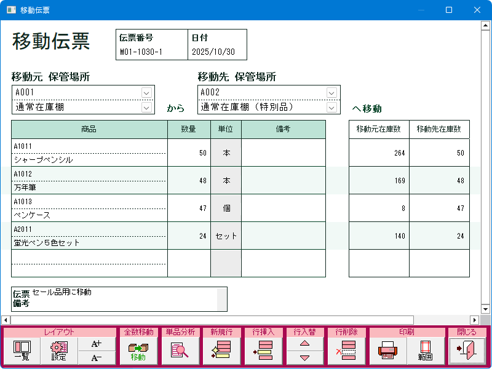This screenshot has height=369, width=492.
Task: Insert a row with 行挿入
Action: pos(263,351)
